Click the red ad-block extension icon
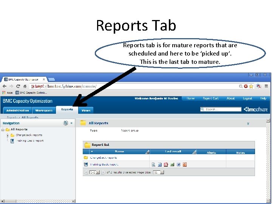This screenshot has width=272, height=204. 246,86
